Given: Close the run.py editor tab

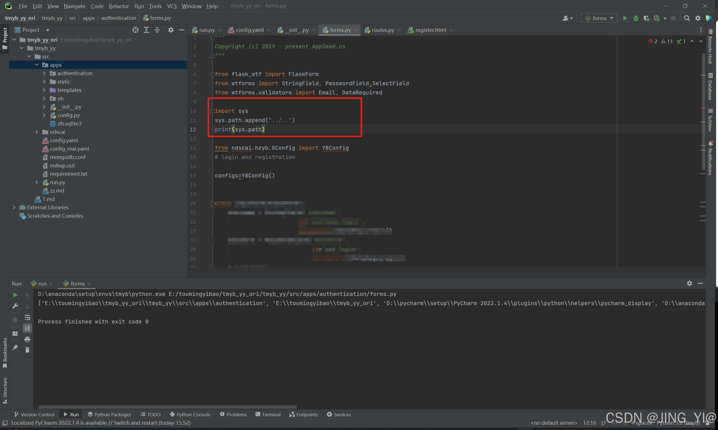Looking at the screenshot, I should tap(220, 30).
